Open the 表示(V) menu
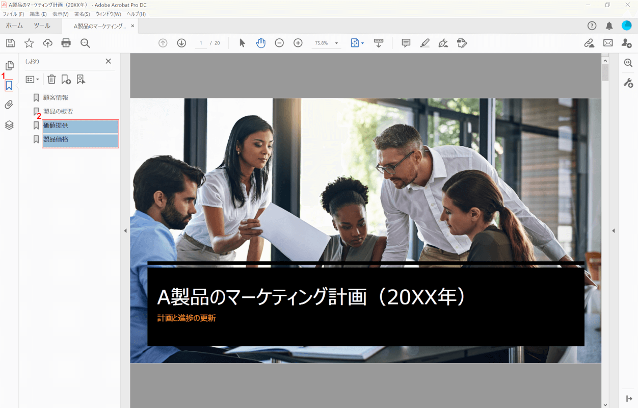Image resolution: width=638 pixels, height=408 pixels. tap(60, 14)
